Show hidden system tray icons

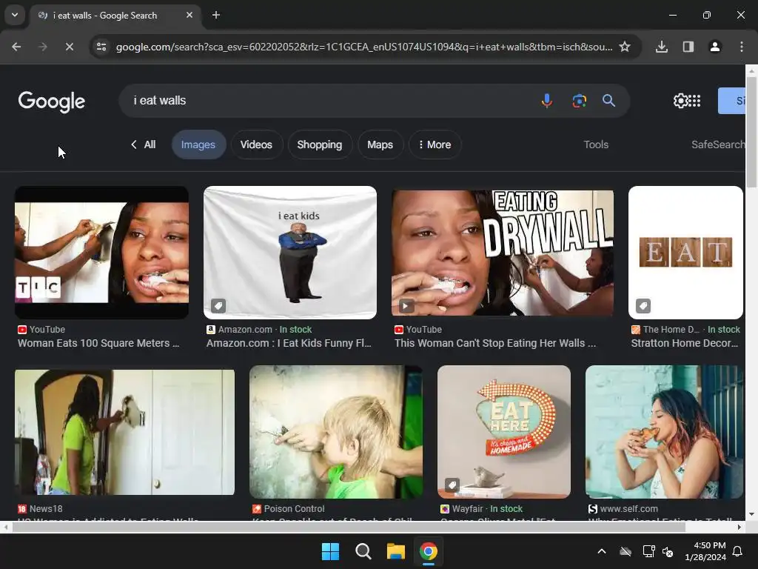(602, 551)
